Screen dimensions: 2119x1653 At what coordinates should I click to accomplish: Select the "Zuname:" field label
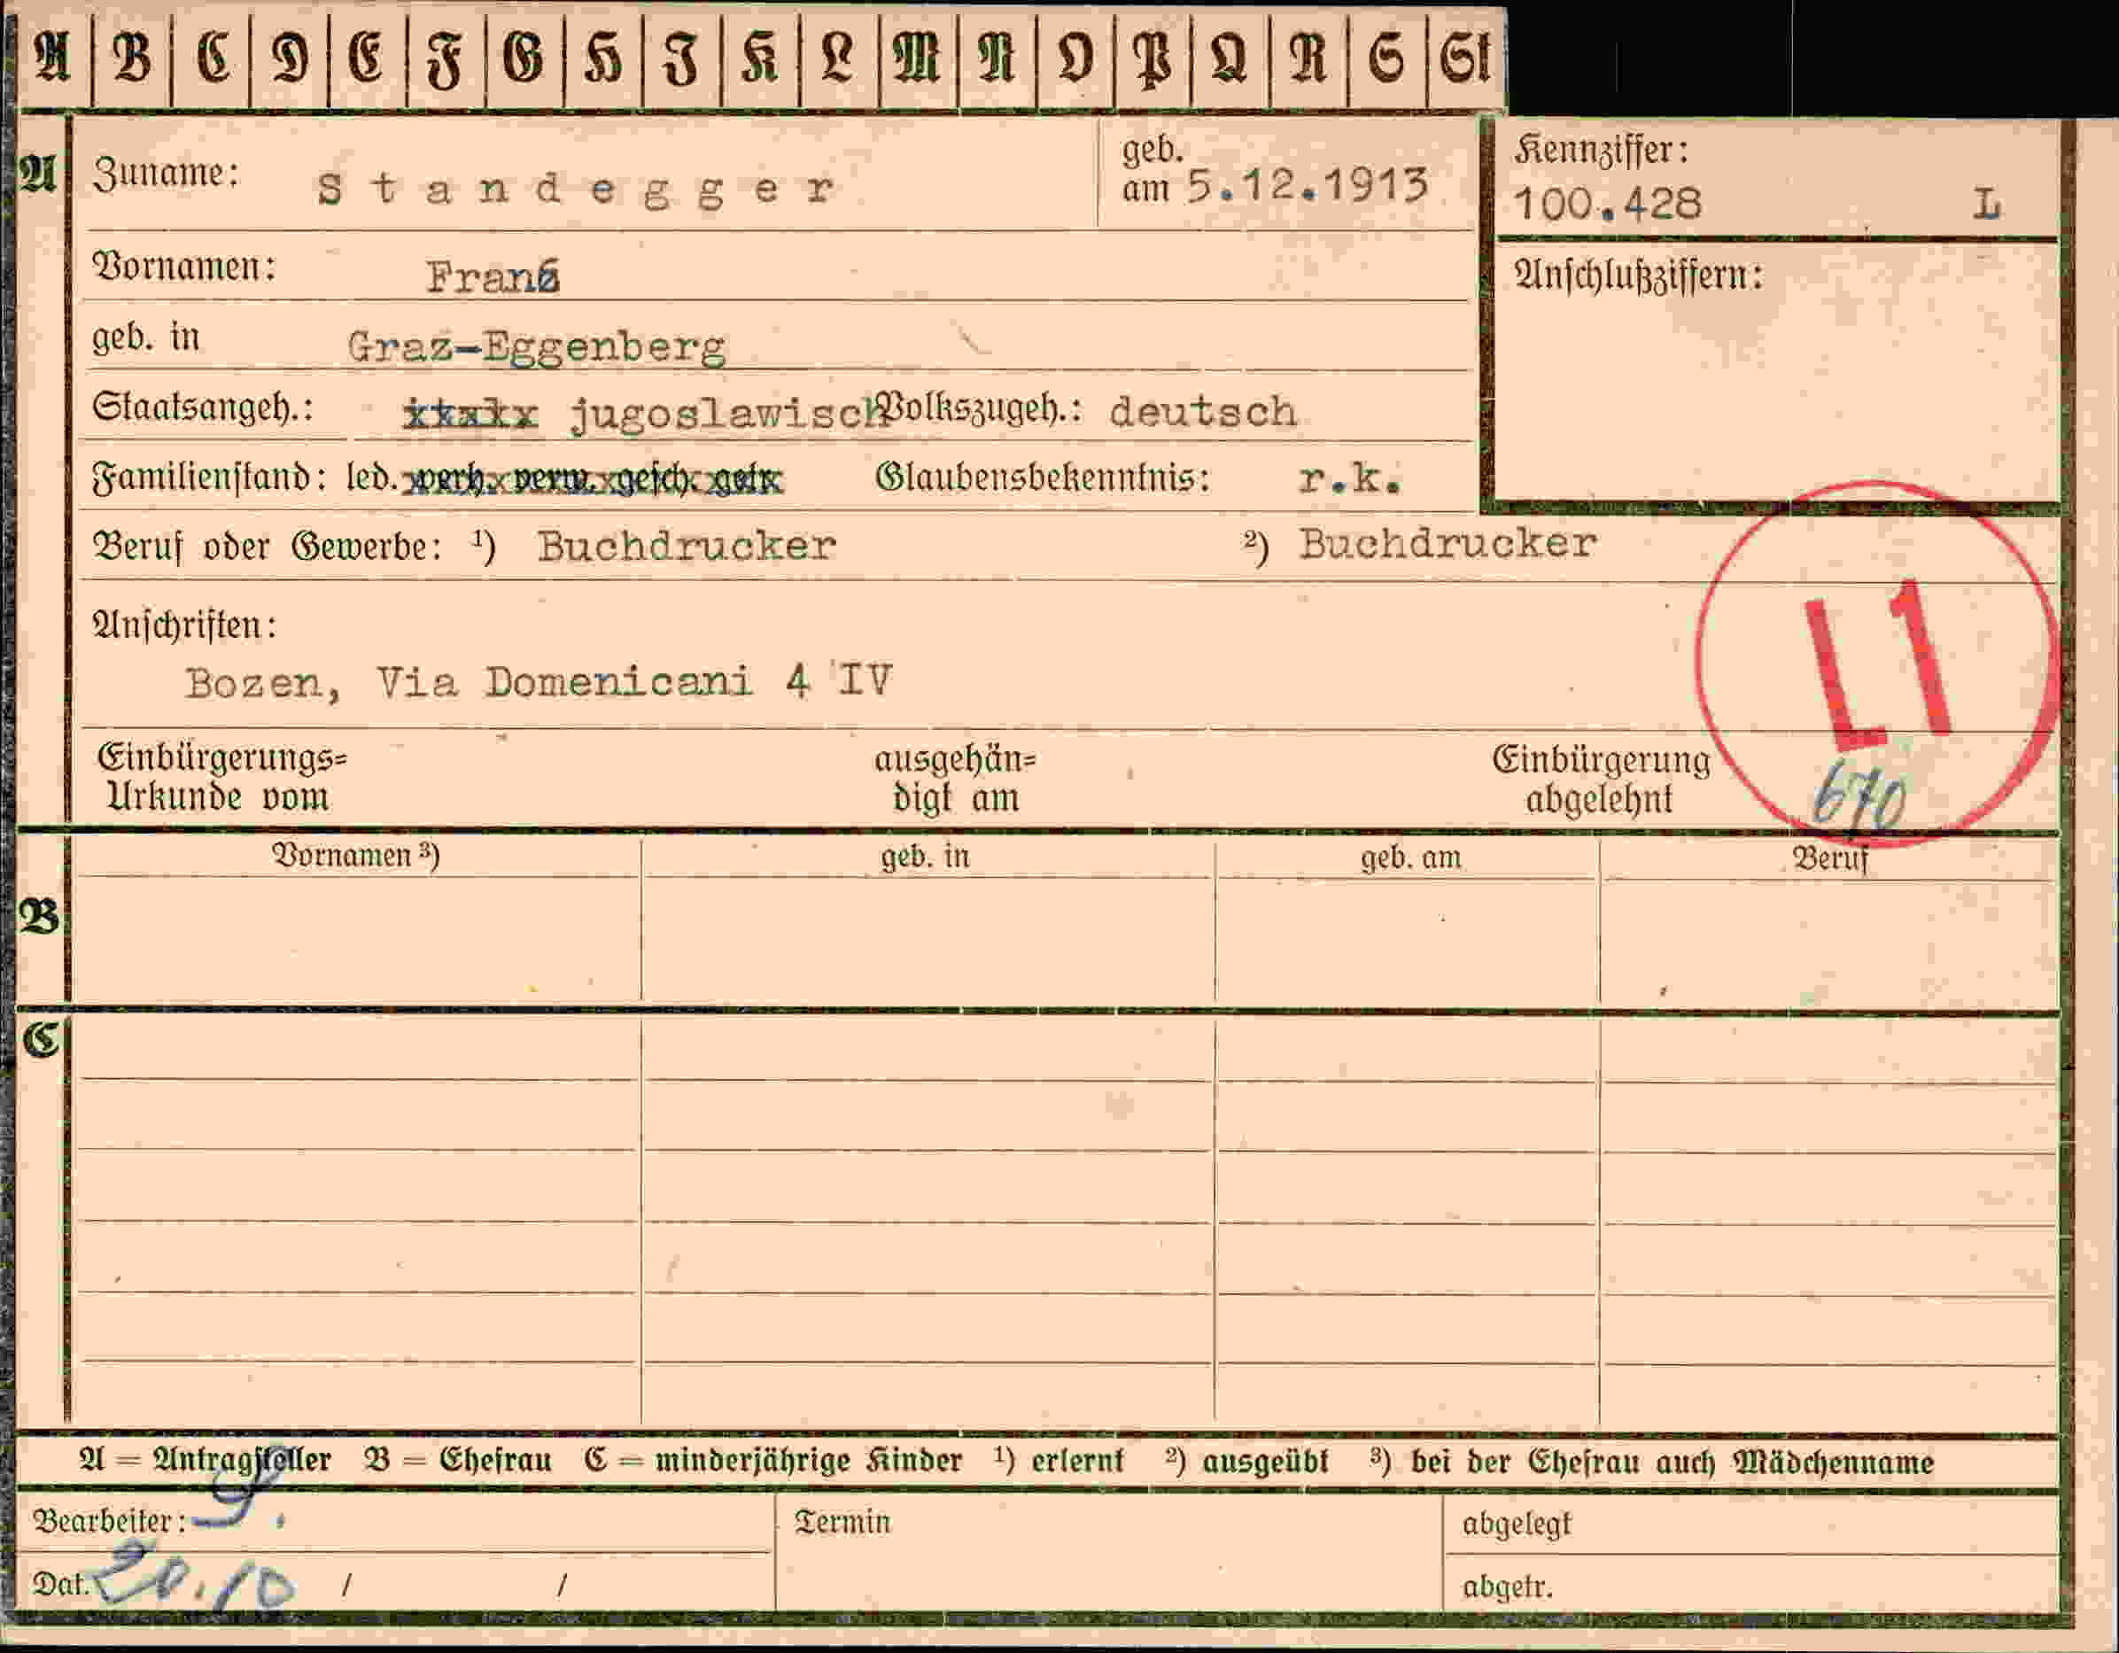(166, 174)
